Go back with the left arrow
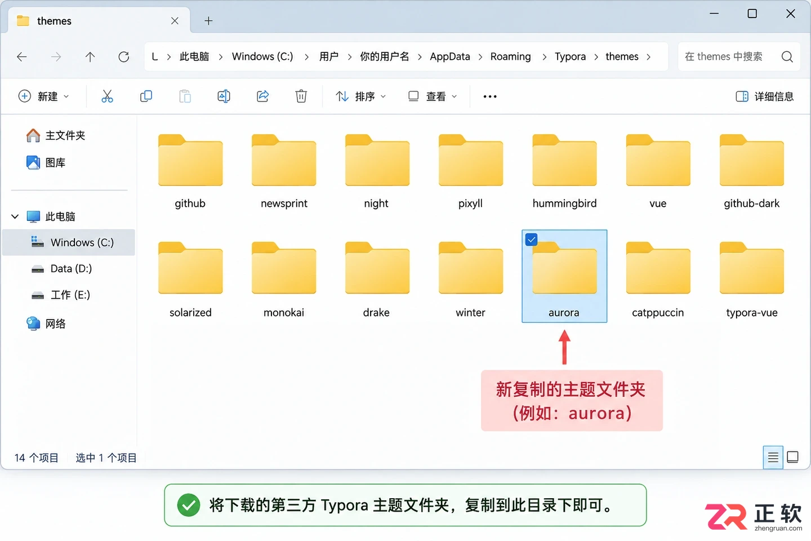 [22, 56]
